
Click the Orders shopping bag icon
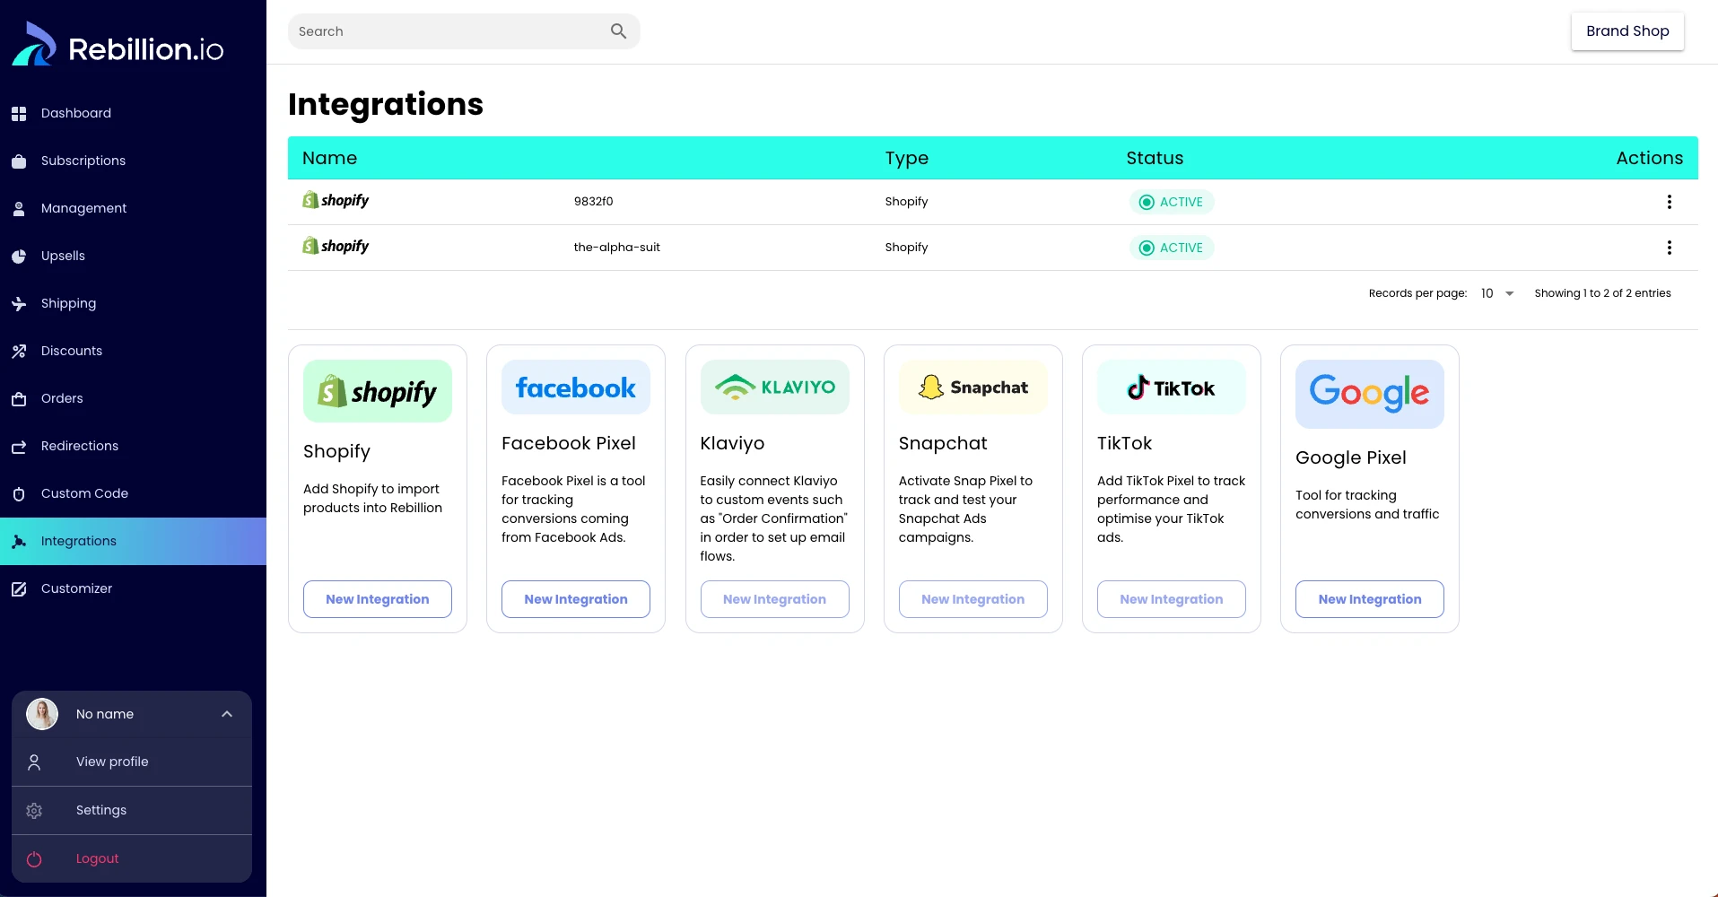coord(19,398)
